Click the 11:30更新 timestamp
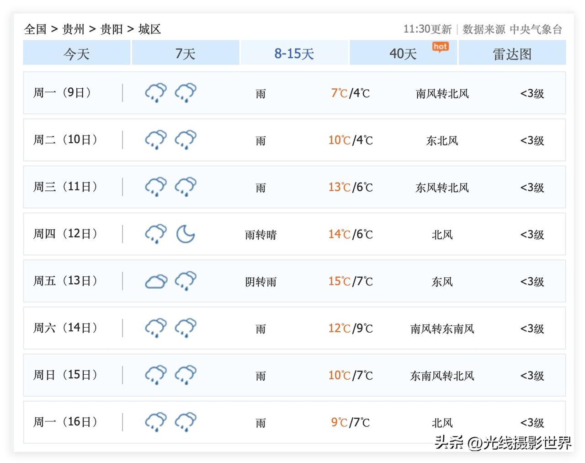 tap(427, 29)
